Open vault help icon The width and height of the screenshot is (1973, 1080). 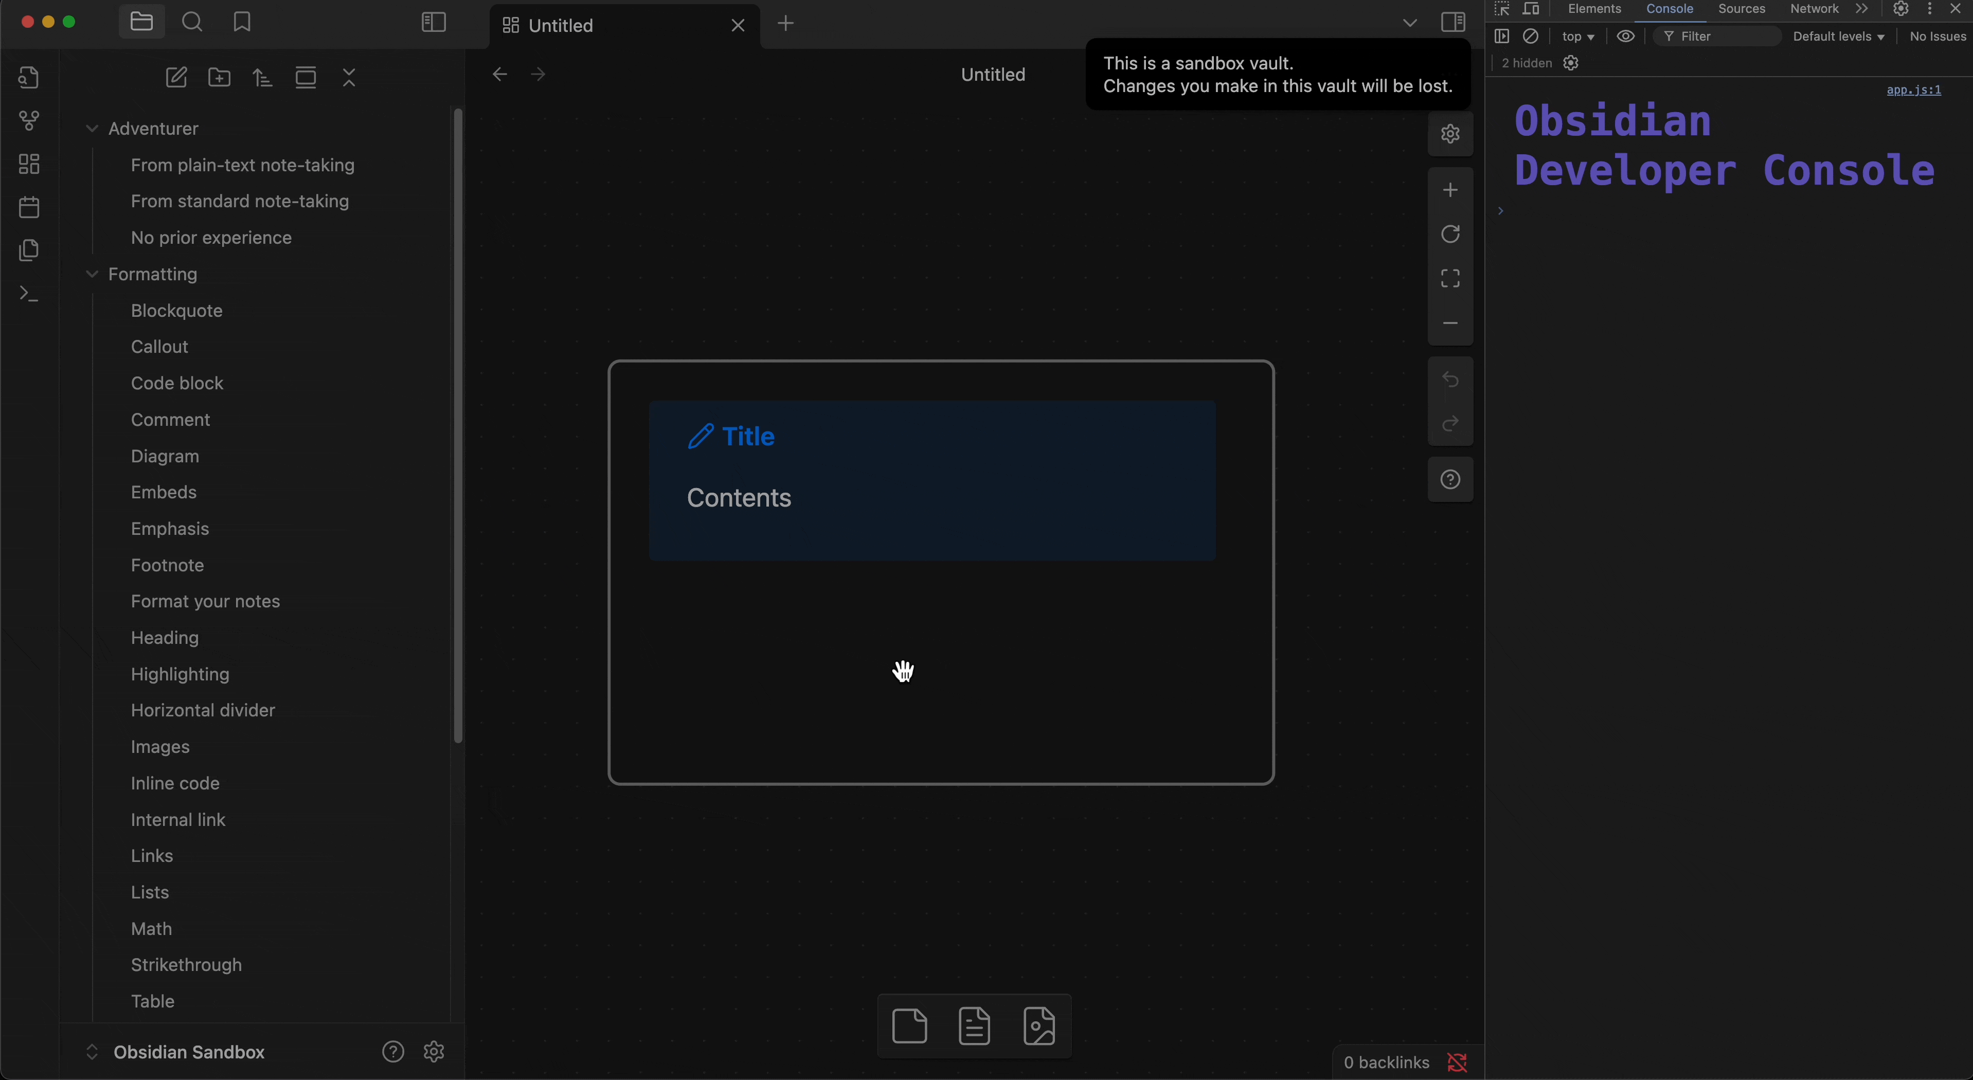(x=393, y=1052)
